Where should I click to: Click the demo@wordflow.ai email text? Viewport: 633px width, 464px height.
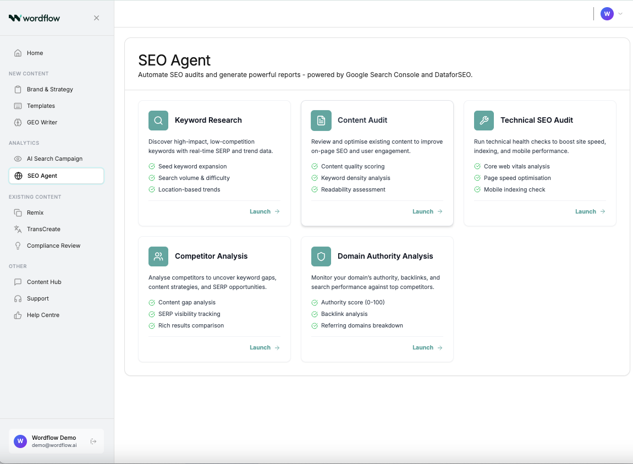coord(54,445)
